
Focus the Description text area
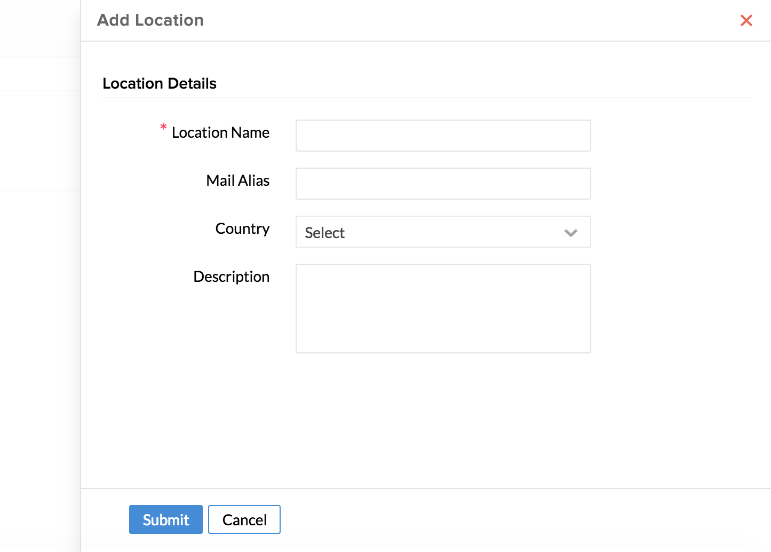click(443, 309)
